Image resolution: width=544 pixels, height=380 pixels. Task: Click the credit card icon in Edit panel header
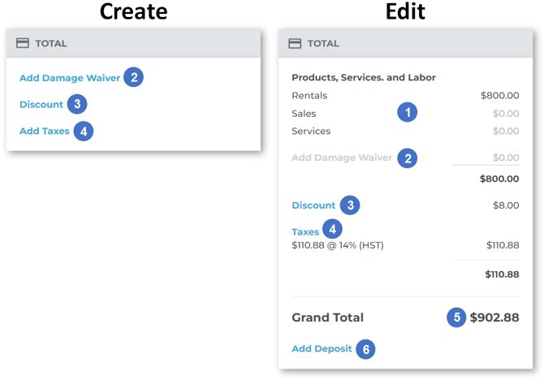click(x=295, y=43)
